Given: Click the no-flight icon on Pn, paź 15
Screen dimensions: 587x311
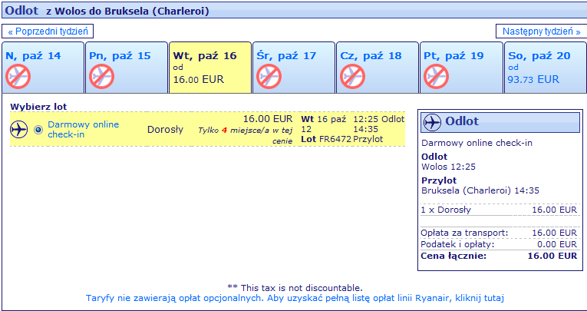Looking at the screenshot, I should point(101,77).
